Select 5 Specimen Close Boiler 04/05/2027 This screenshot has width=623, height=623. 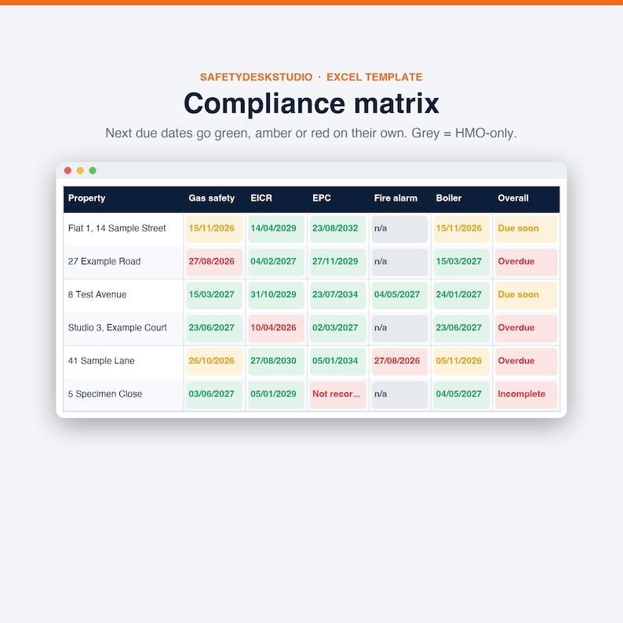(x=461, y=395)
